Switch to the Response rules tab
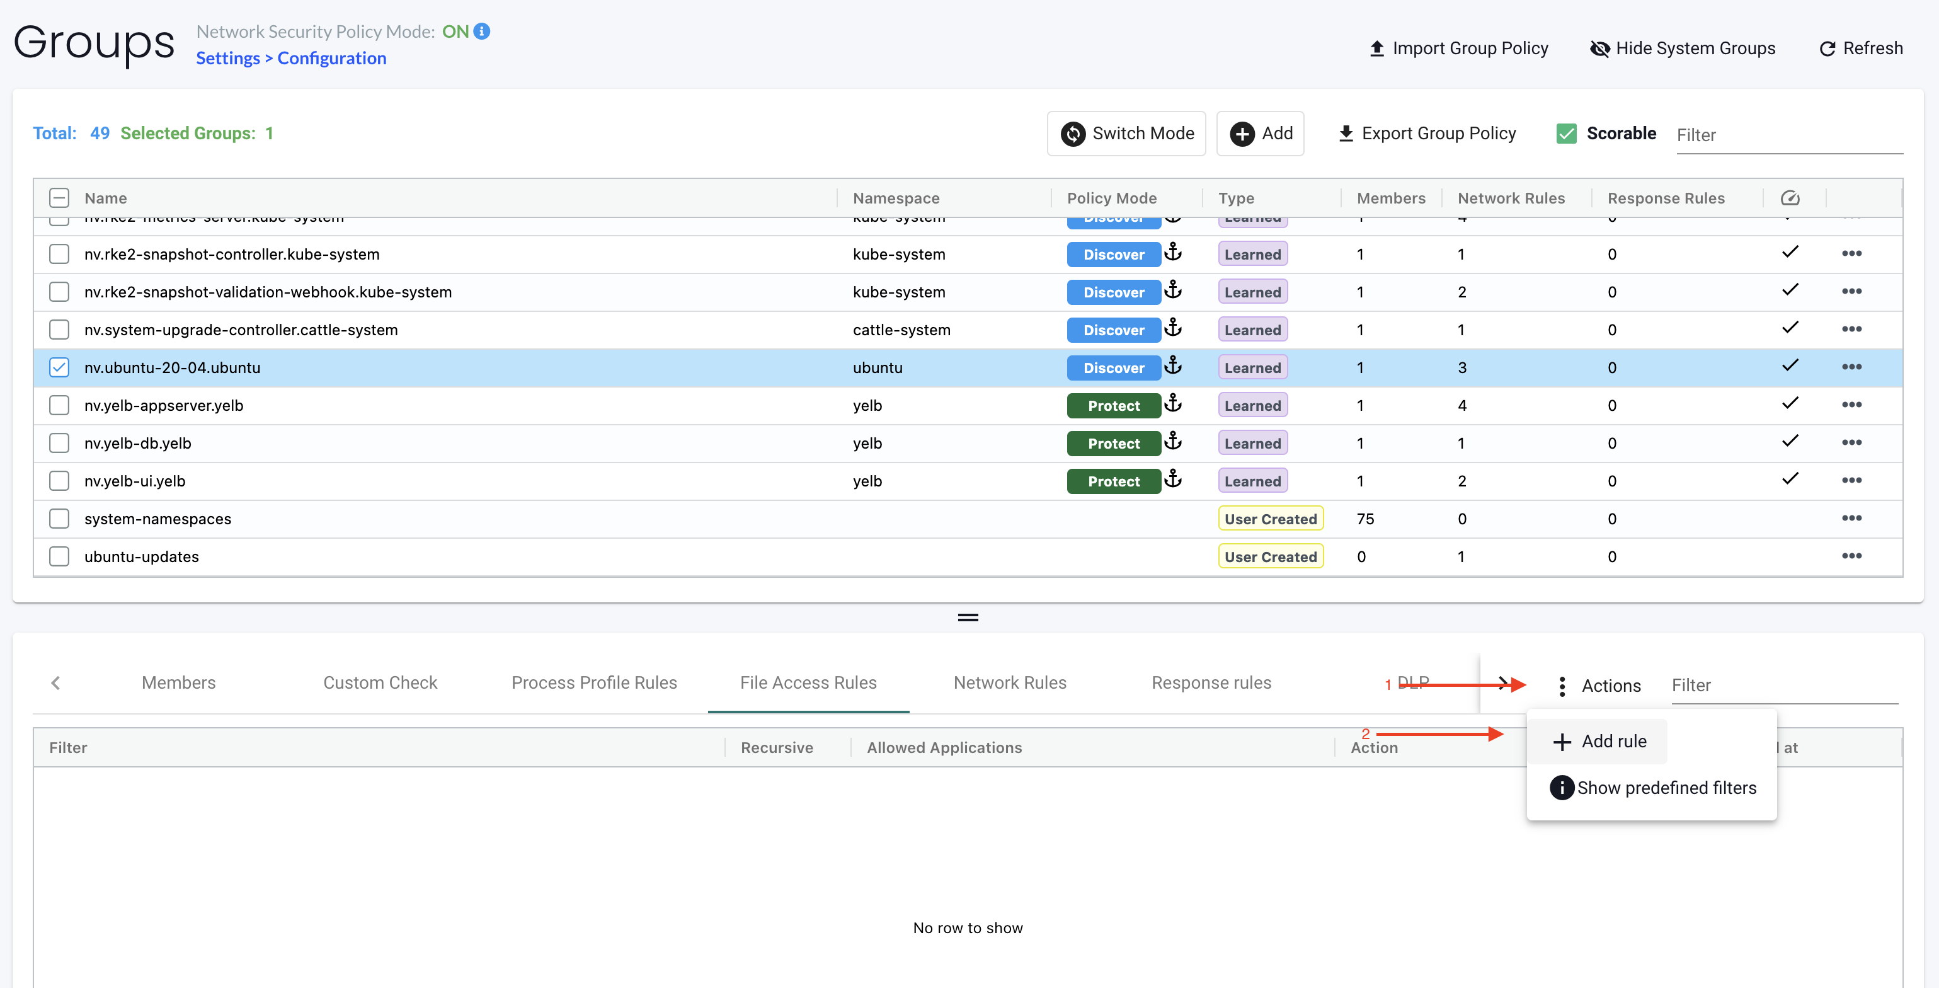 click(x=1211, y=682)
